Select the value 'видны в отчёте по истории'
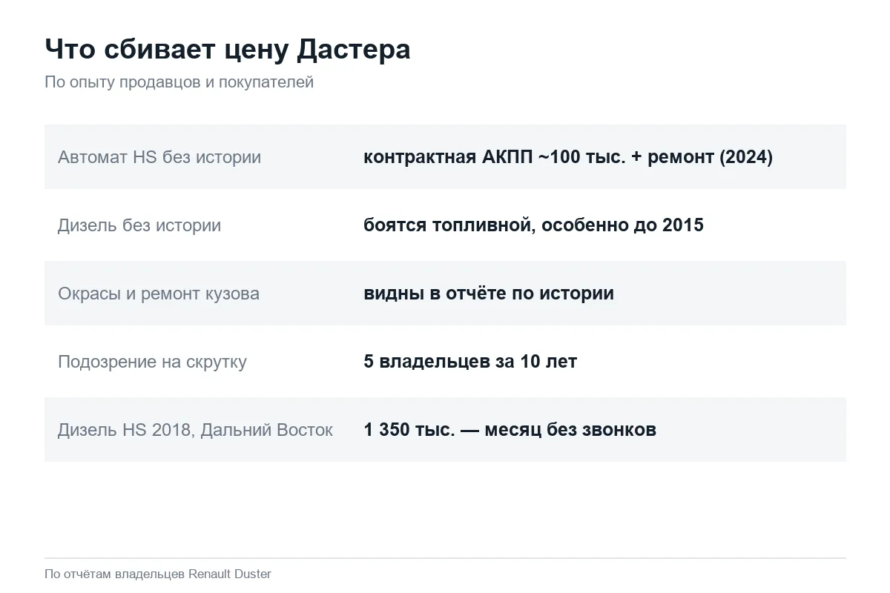 click(489, 294)
